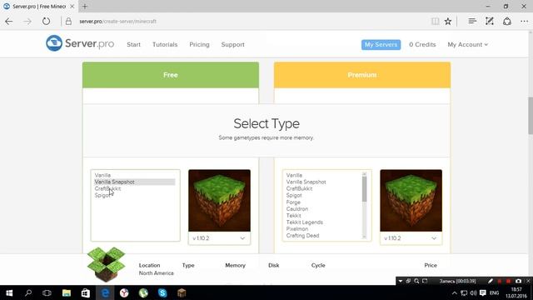
Task: Select Spigot in the Free list
Action: click(102, 195)
